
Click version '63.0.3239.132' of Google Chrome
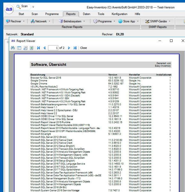(116, 81)
